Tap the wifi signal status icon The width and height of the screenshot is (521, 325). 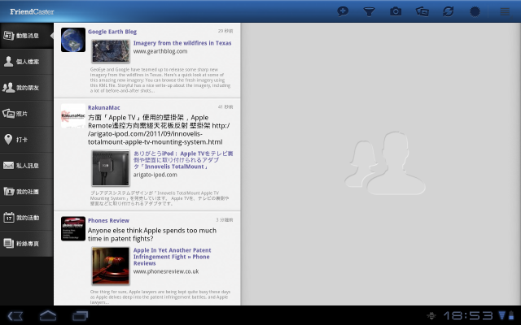pos(502,315)
